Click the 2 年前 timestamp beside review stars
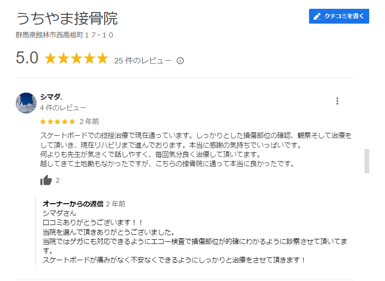Viewport: 385px width, 281px height. pos(89,122)
